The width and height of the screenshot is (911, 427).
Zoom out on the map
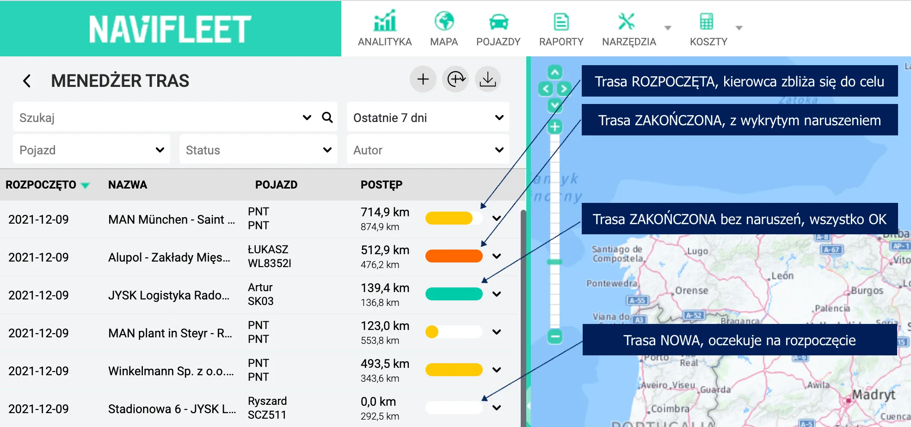pos(555,336)
